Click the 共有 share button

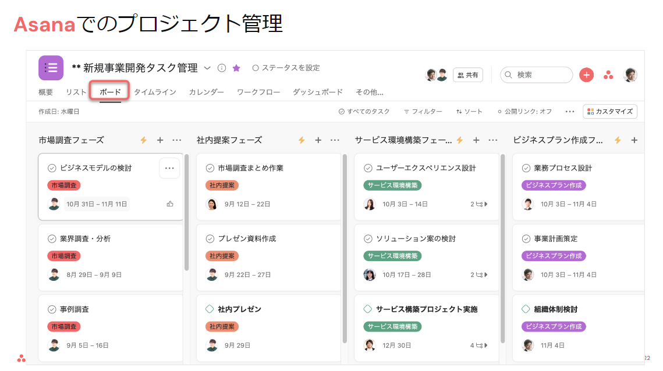tap(467, 75)
